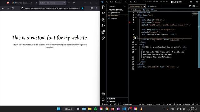Toggle the Secondary Side Bar layout button
200x112 pixels.
coord(177,2)
